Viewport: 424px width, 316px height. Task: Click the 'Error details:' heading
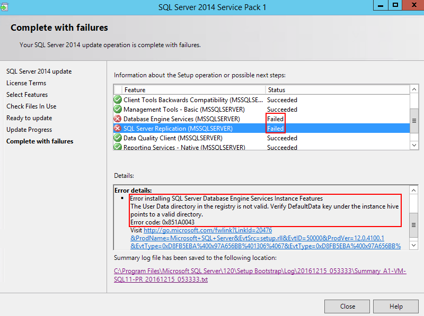coord(133,190)
